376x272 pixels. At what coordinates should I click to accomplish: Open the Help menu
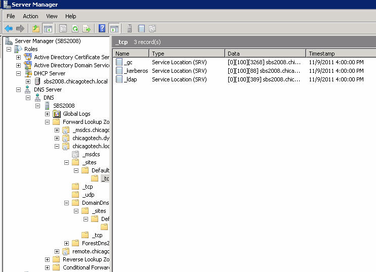[x=70, y=16]
